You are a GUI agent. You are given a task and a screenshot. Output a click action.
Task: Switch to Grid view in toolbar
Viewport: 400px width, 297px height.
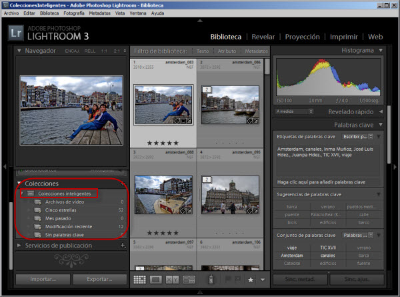(x=139, y=280)
